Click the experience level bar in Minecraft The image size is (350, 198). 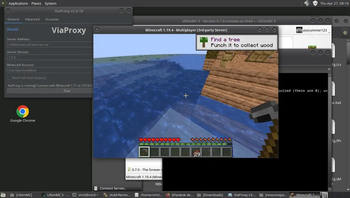[x=185, y=144]
